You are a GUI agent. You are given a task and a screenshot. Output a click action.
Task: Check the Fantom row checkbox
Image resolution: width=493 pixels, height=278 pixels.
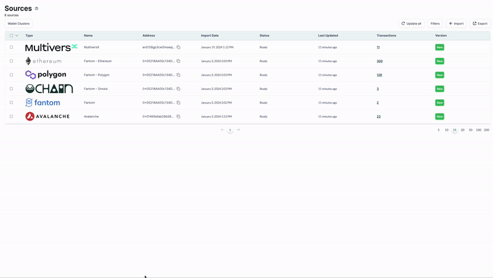[x=11, y=102]
